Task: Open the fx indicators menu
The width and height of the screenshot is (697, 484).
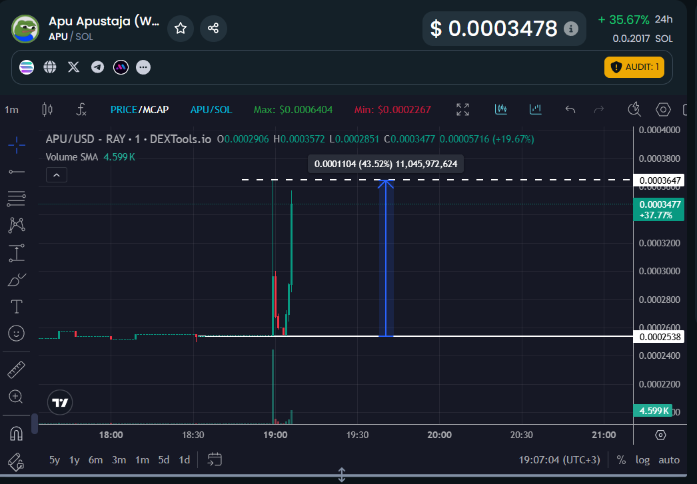Action: (x=81, y=109)
